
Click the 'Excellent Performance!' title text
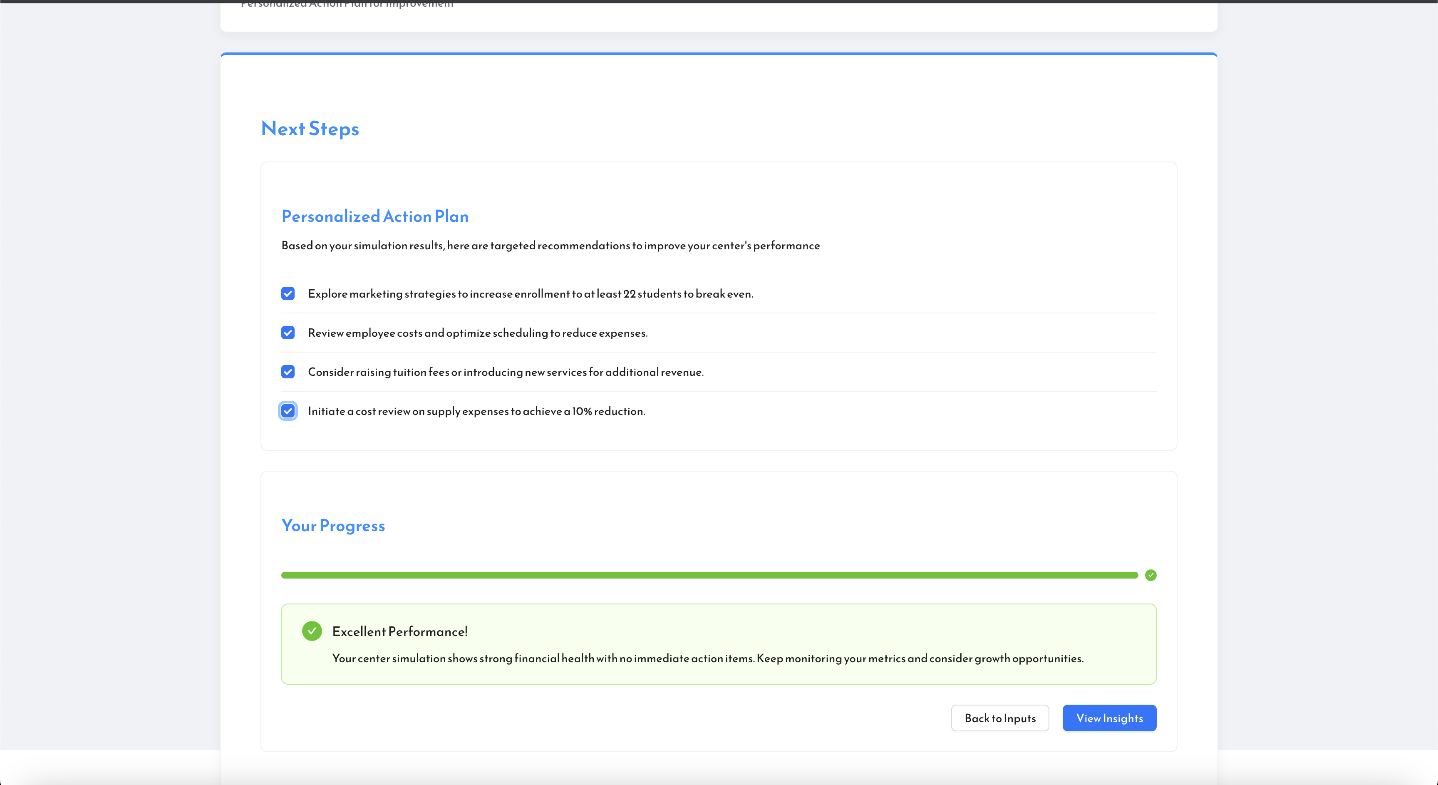point(400,631)
